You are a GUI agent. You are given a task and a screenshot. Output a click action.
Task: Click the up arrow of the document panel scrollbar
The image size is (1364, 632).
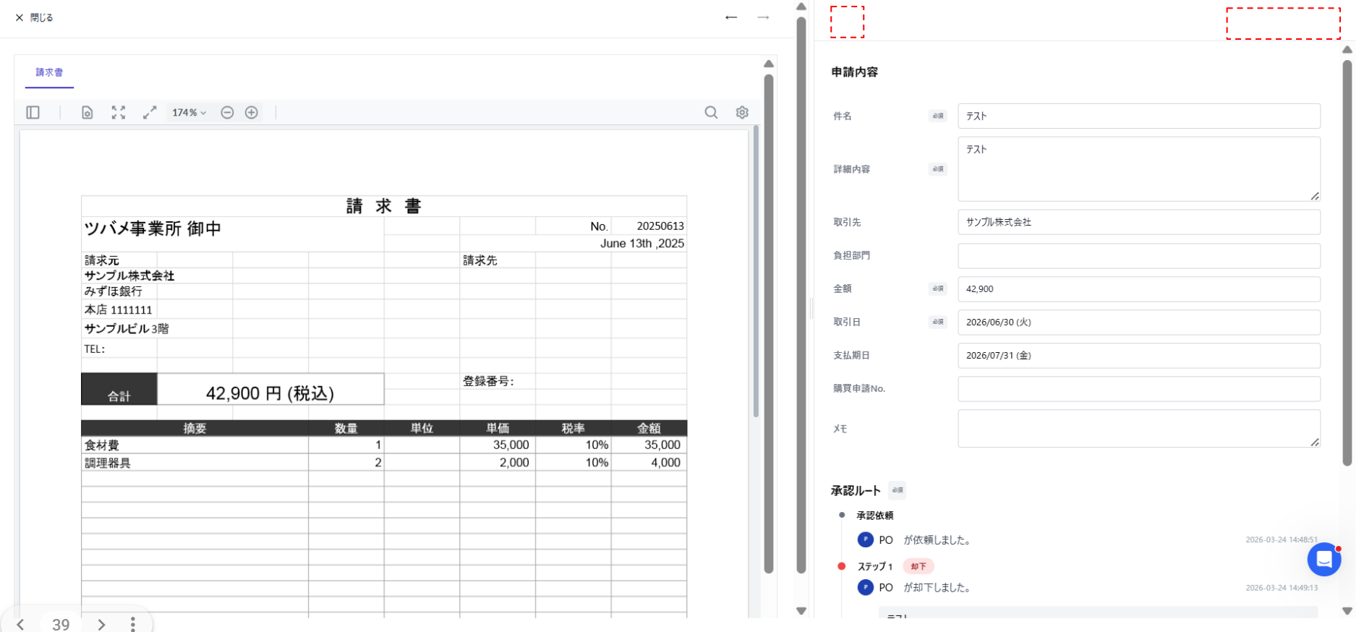pos(769,64)
